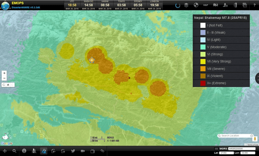Viewport: 259px width, 156px height.
Task: Select the pan cross-arrows tool
Action: 5,151
